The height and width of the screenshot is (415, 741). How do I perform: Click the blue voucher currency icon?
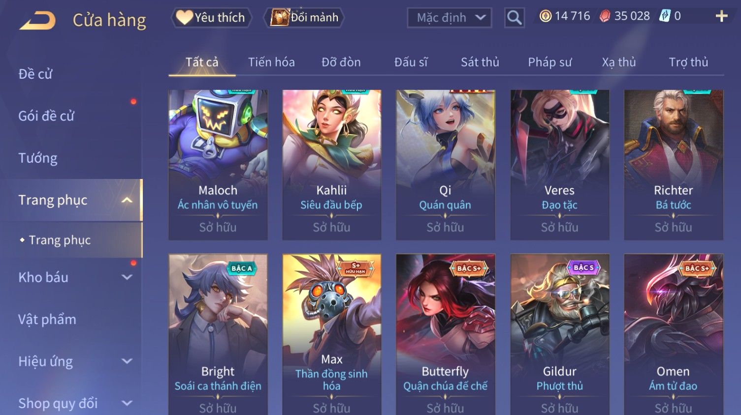click(x=665, y=16)
